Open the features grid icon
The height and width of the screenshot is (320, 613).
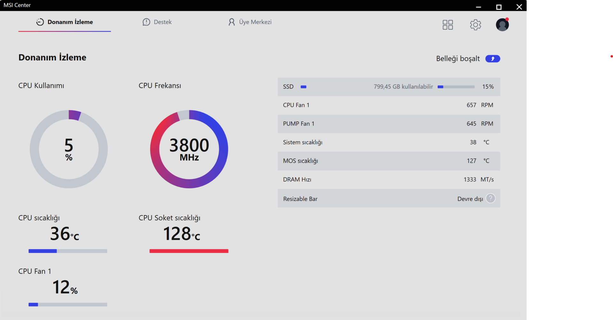tap(448, 25)
